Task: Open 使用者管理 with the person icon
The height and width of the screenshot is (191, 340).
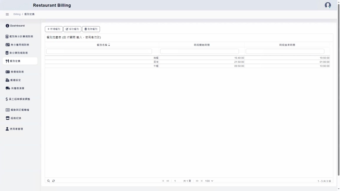Action: [x=14, y=129]
